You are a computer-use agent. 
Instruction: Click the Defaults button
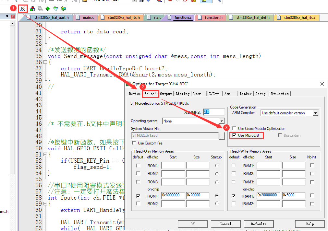pyautogui.click(x=259, y=224)
